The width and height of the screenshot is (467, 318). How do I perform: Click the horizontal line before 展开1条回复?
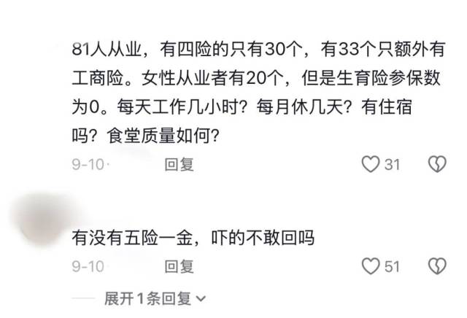point(83,298)
